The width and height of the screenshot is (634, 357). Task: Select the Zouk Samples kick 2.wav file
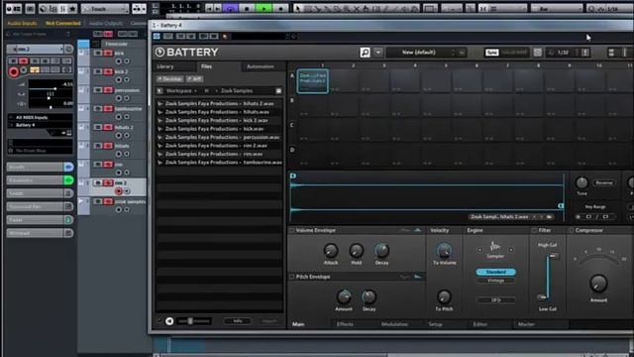(x=220, y=120)
